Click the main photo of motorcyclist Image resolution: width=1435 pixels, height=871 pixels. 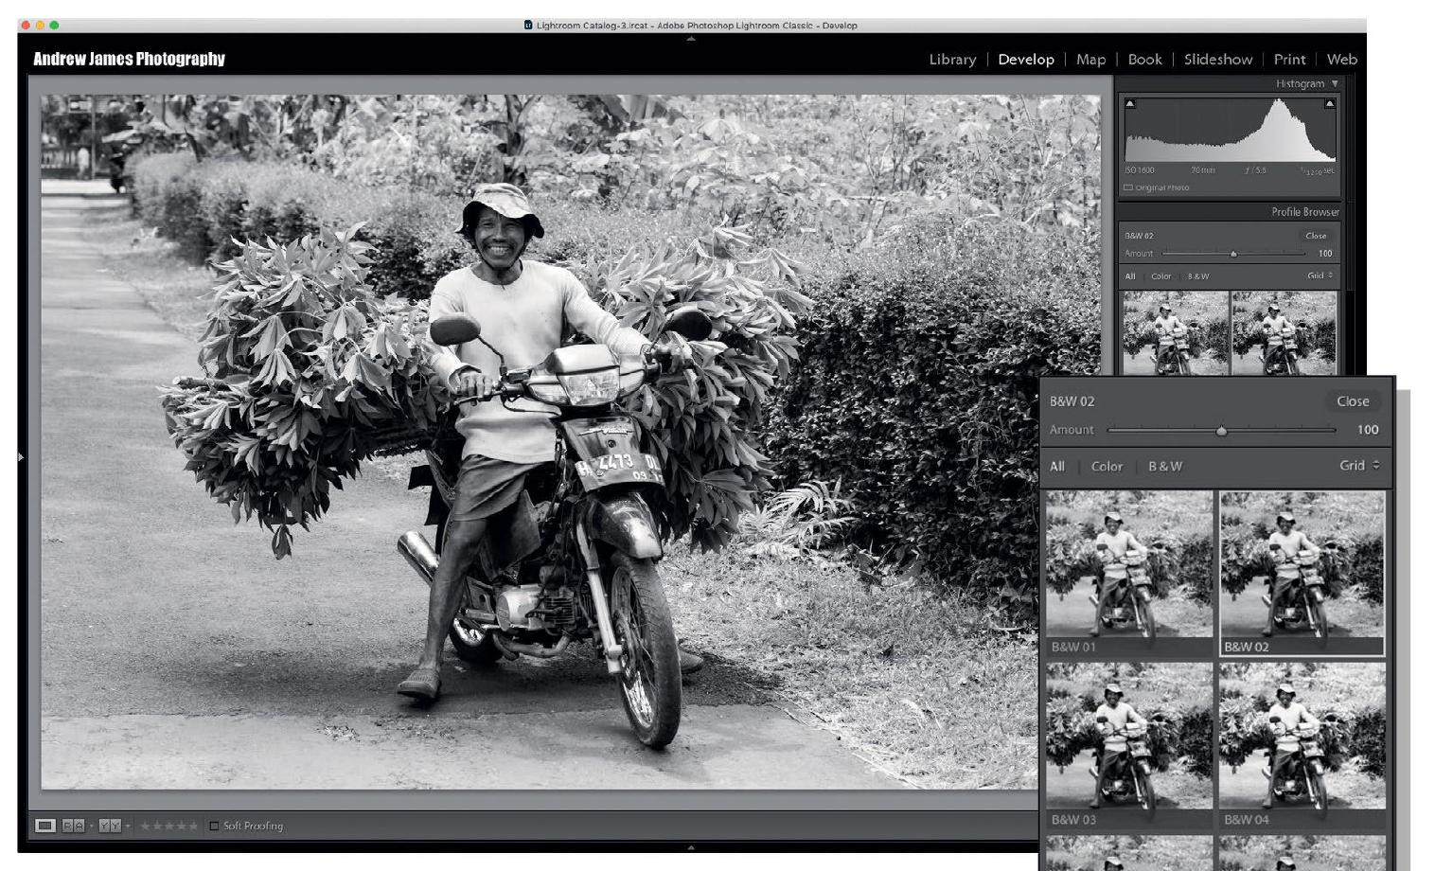tap(571, 441)
